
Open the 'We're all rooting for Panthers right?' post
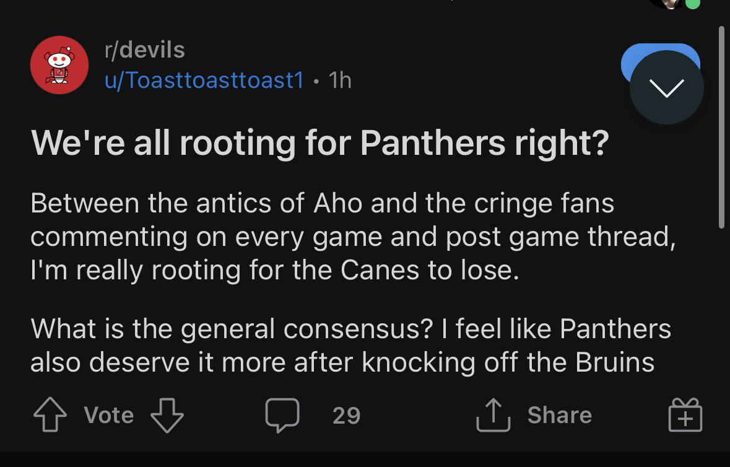coord(319,143)
